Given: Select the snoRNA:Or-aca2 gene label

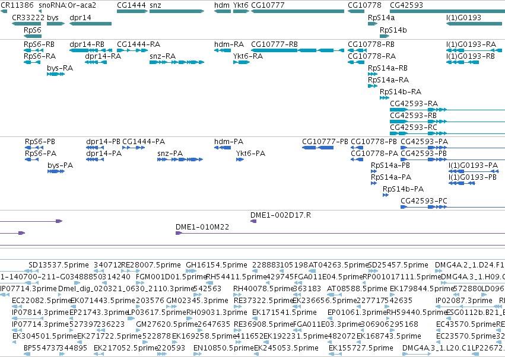Looking at the screenshot, I should point(67,5).
